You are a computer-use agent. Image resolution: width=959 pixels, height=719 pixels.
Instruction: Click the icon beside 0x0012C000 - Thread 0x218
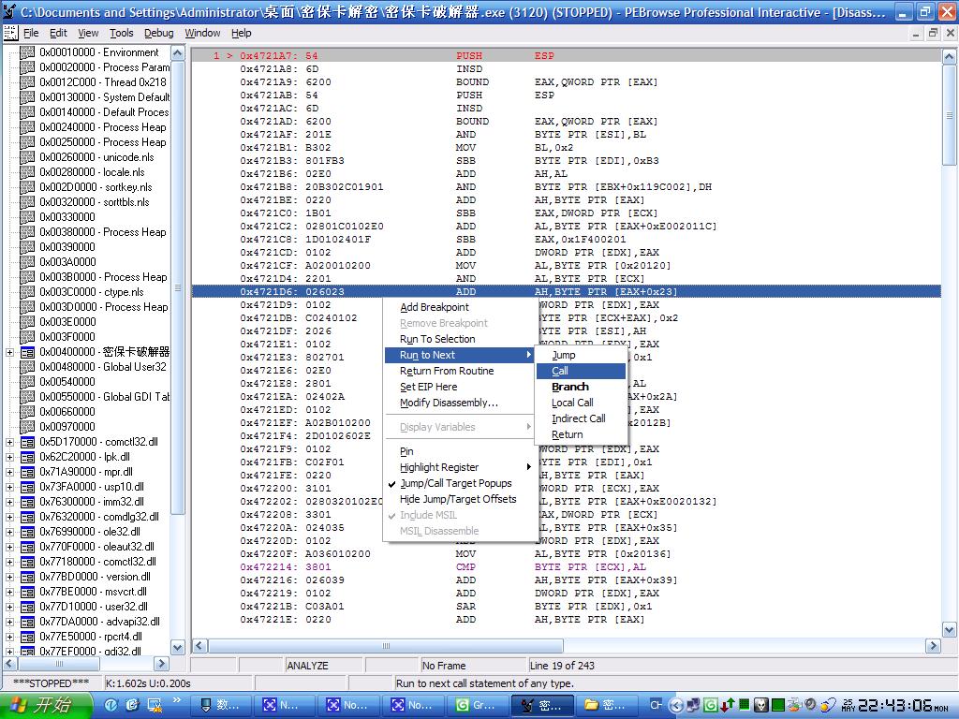[x=27, y=82]
